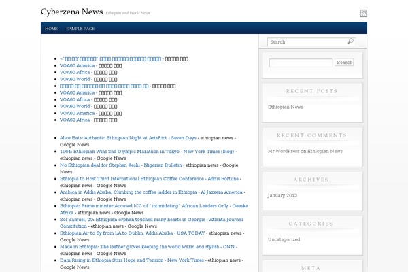408x272 pixels.
Task: Click the magnifier icon in header search
Action: pyautogui.click(x=350, y=41)
